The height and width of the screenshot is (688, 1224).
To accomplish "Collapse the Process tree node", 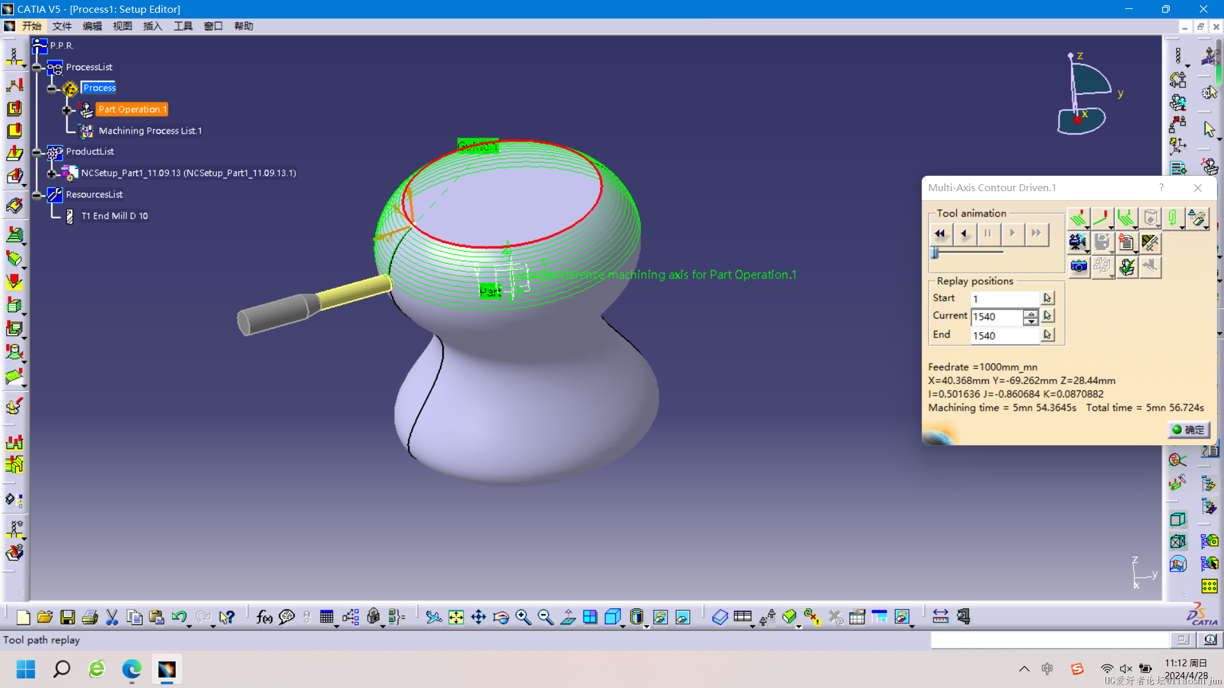I will pyautogui.click(x=52, y=89).
